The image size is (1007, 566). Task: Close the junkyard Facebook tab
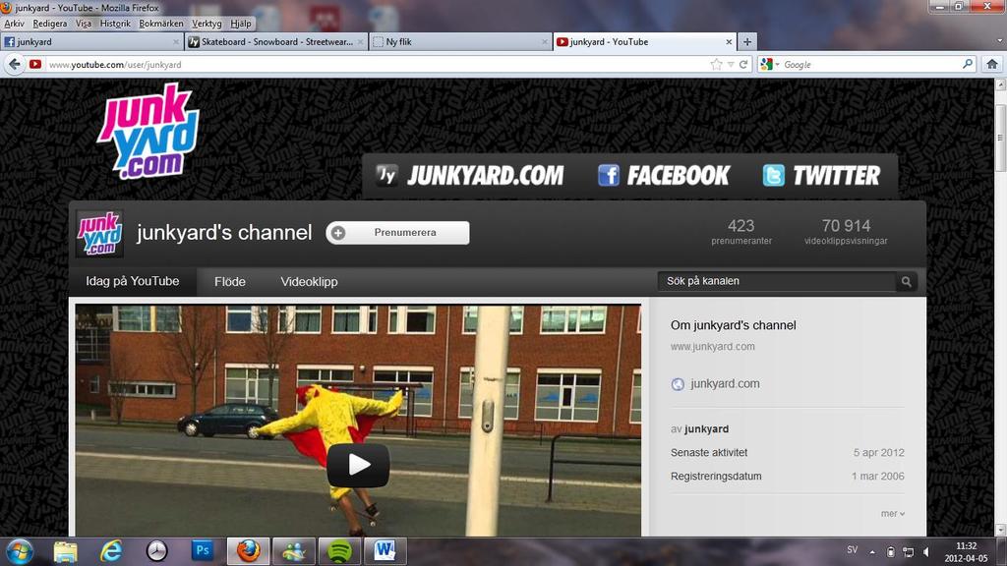pyautogui.click(x=176, y=41)
